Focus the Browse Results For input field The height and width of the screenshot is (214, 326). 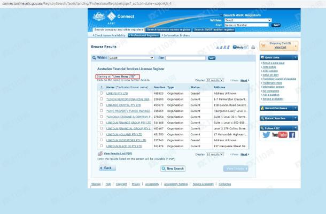185,58
